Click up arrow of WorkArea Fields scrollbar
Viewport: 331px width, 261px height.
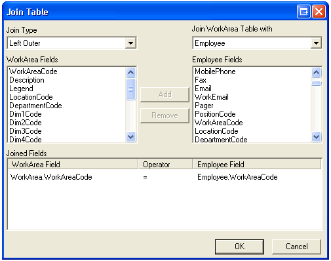coord(130,72)
